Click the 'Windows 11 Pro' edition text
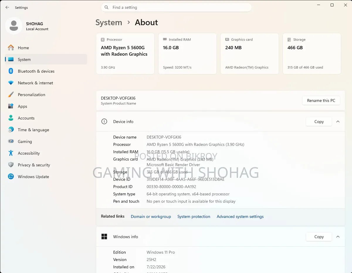Screen dimensions: 352x273 click(x=161, y=252)
